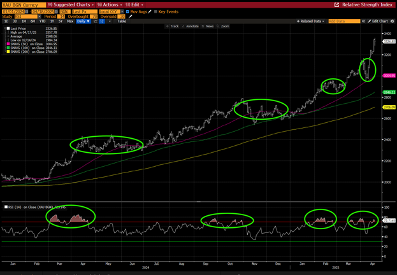Click the Average legend marker
Screen dimensions: 397x275
[x=8, y=36]
